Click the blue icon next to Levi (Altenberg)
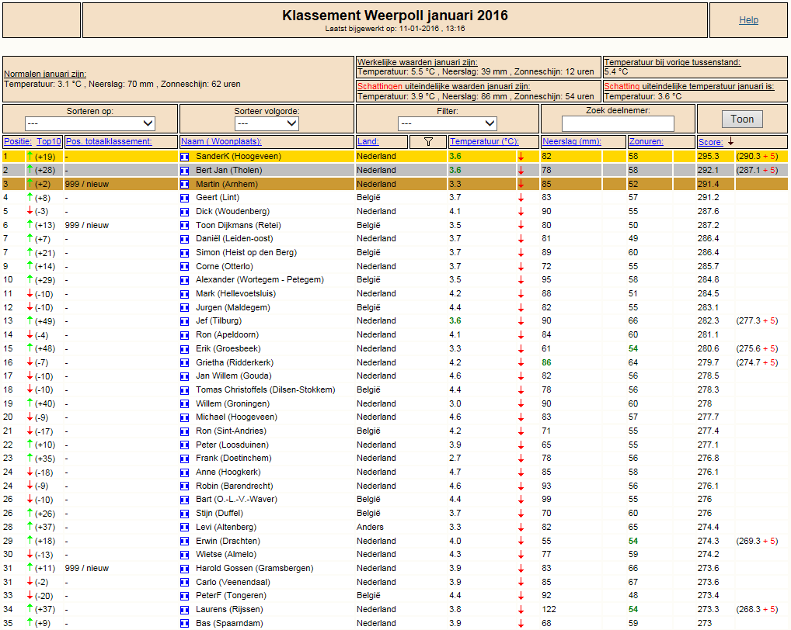Image resolution: width=791 pixels, height=630 pixels. (x=185, y=528)
